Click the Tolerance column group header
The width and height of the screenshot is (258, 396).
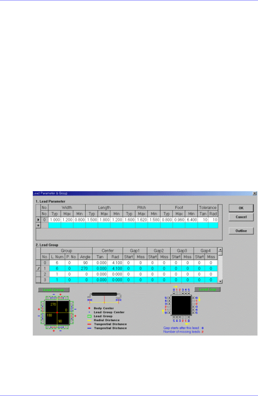click(x=208, y=208)
